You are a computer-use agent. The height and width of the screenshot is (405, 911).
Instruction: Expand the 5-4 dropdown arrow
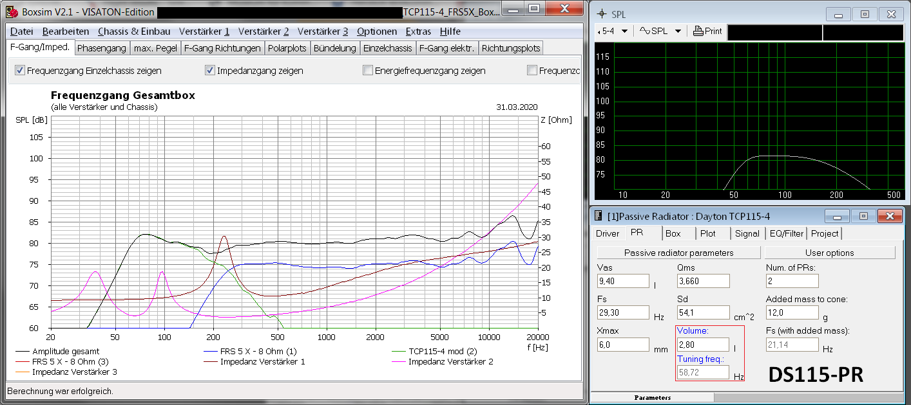(625, 31)
